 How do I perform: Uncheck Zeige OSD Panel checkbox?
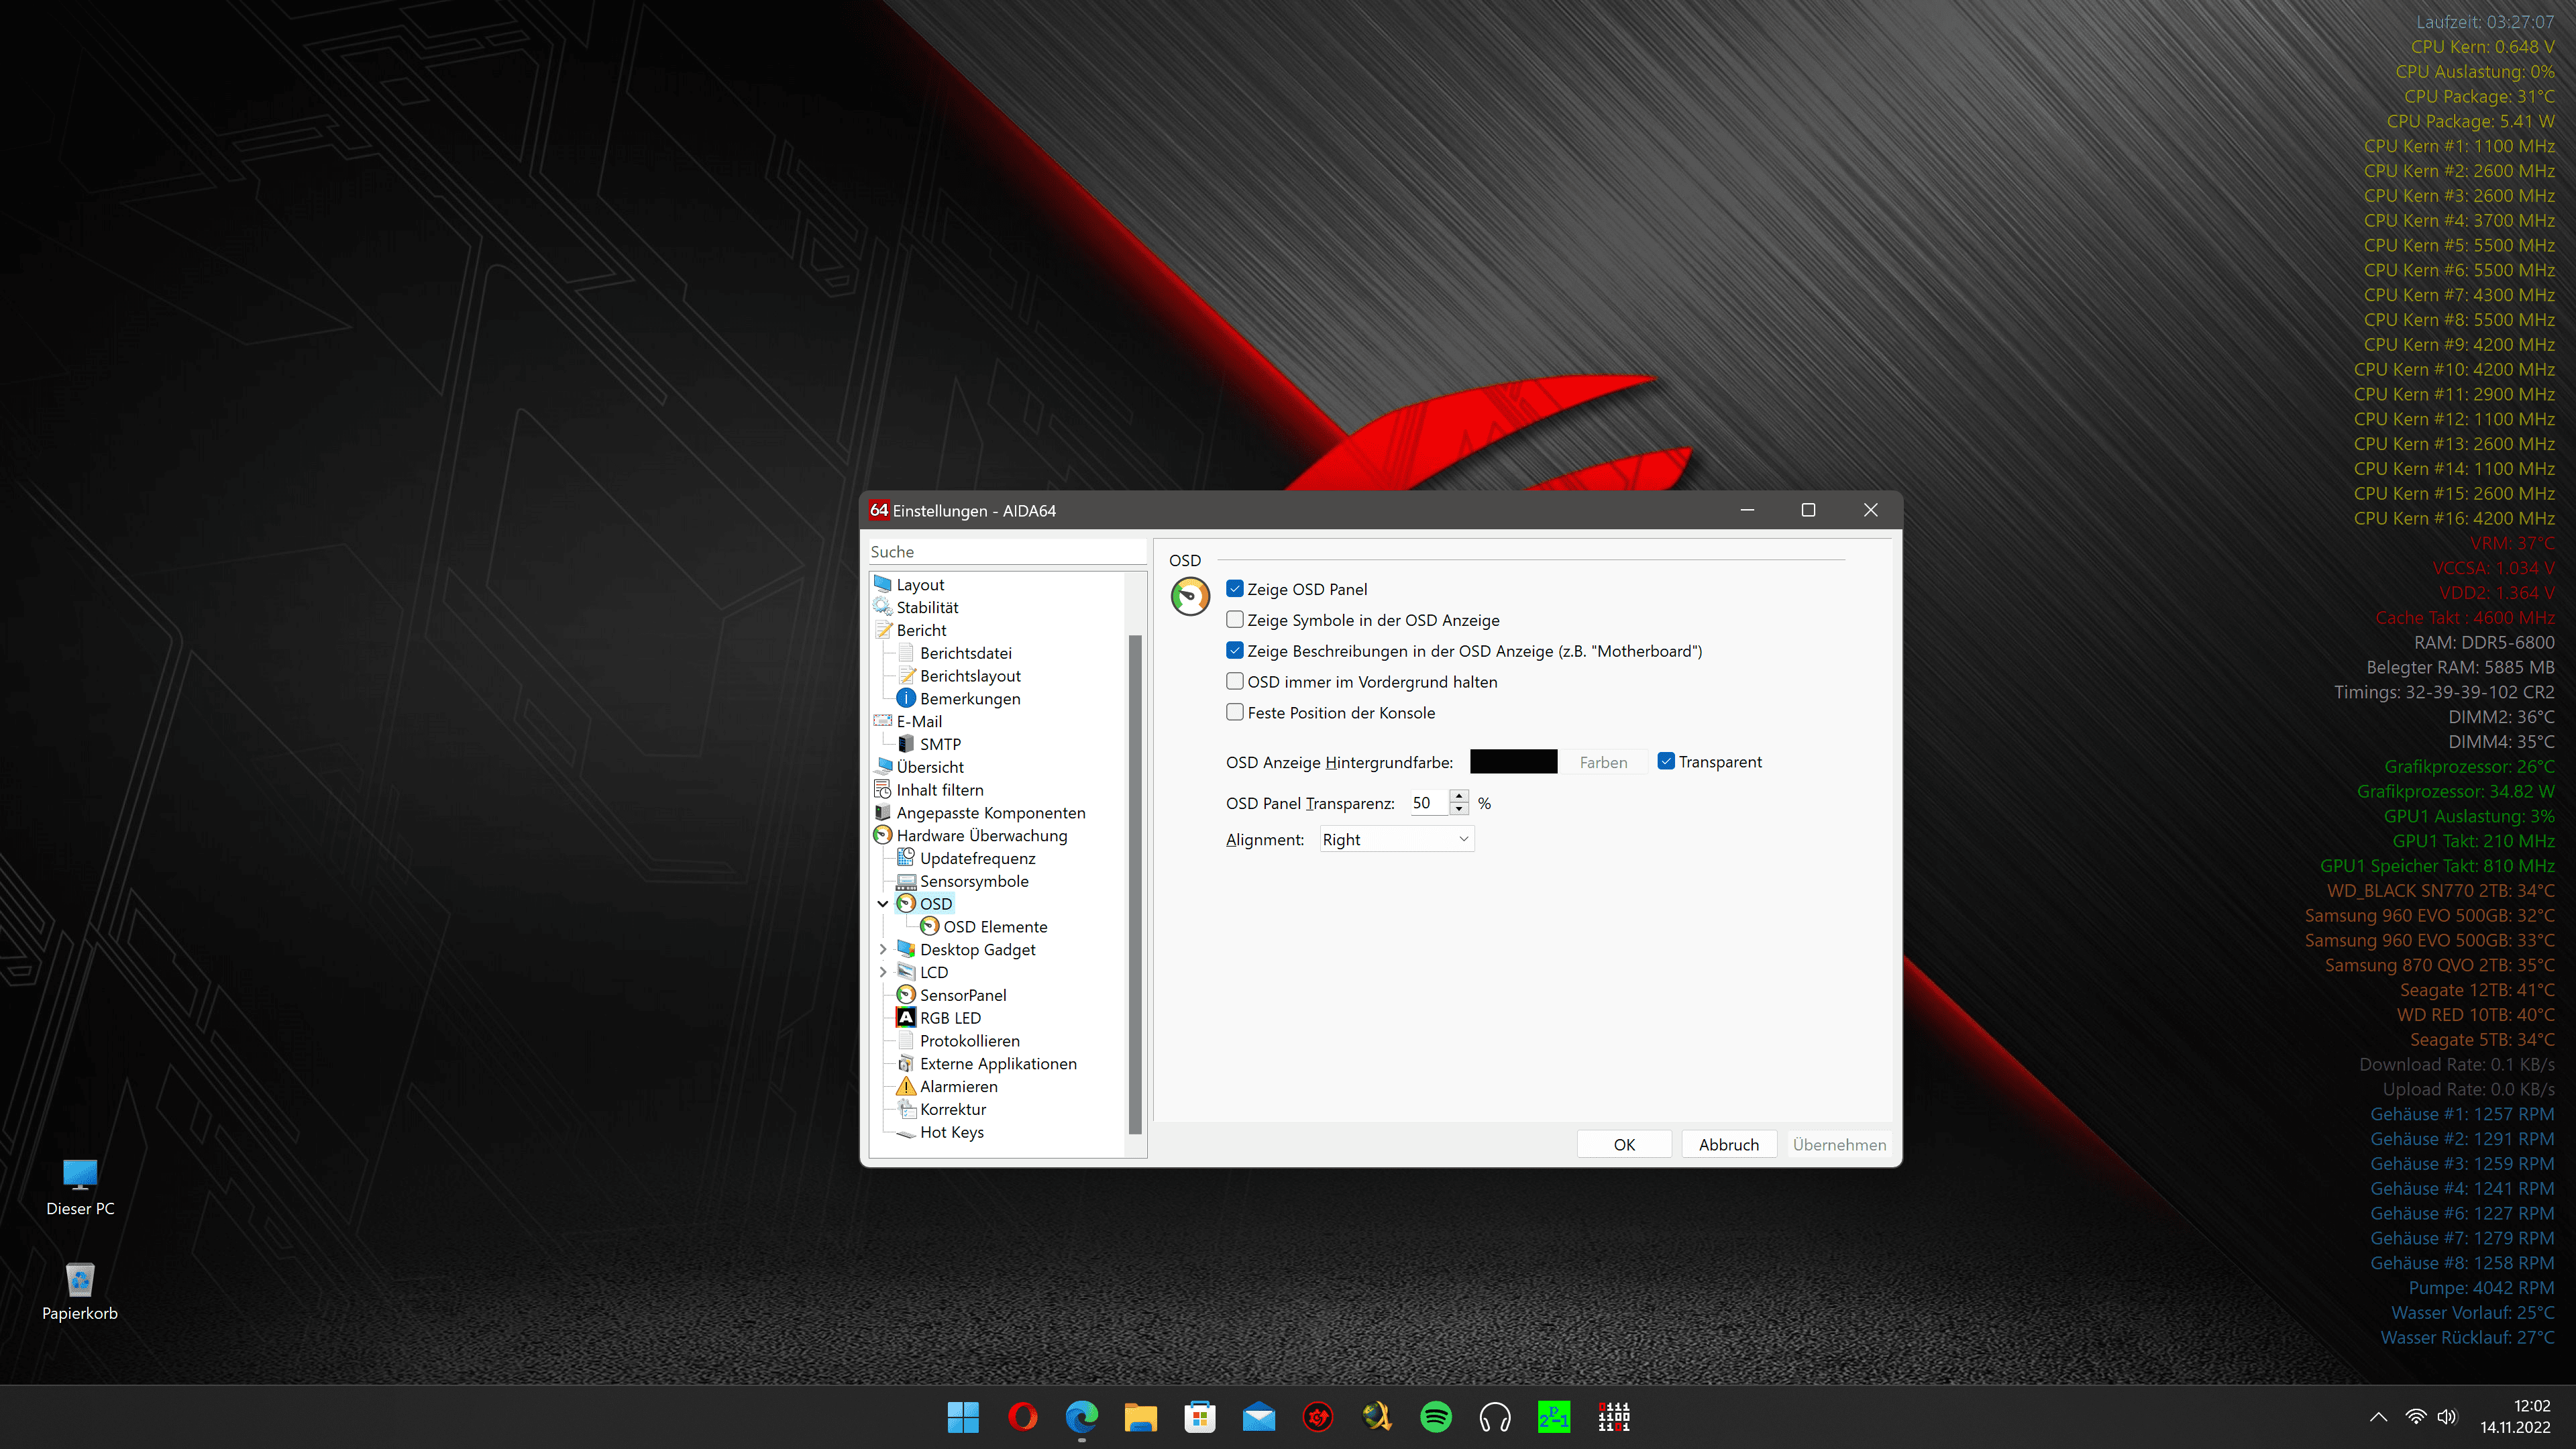coord(1235,589)
